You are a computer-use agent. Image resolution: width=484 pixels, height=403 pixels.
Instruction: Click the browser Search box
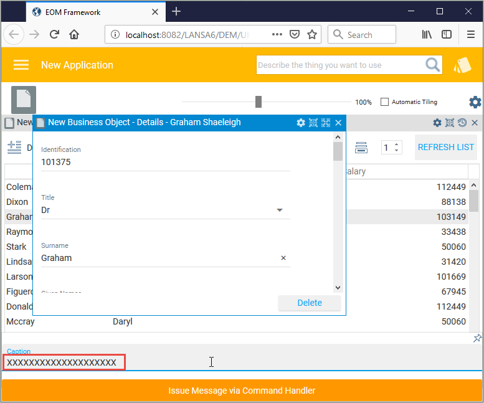[362, 34]
